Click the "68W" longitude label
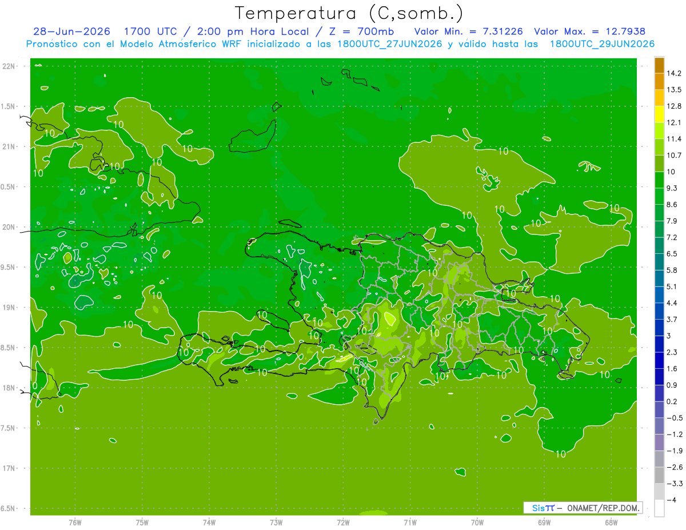The image size is (686, 530). 611,522
